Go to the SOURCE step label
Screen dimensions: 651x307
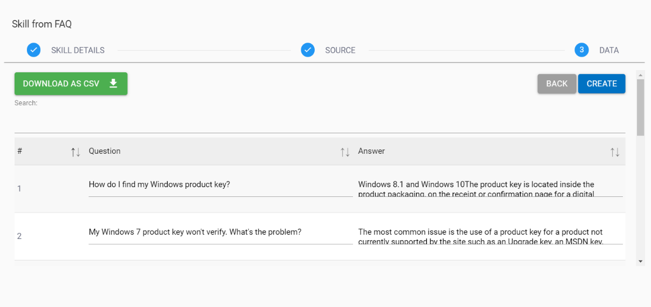(x=340, y=50)
